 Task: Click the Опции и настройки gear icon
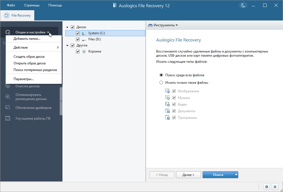(x=8, y=32)
